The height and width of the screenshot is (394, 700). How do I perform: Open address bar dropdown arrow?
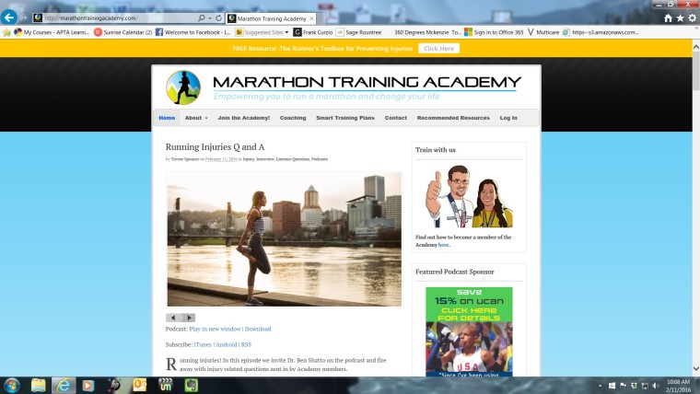coord(210,18)
